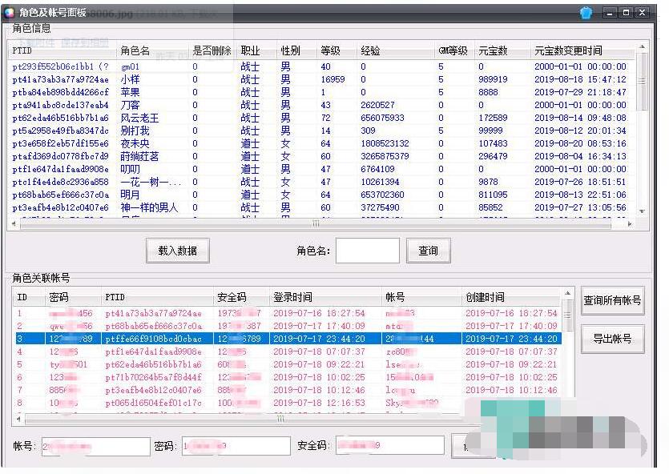This screenshot has width=669, height=474.
Task: Maximize the 角色及帐号面板 window
Action: tap(626, 14)
